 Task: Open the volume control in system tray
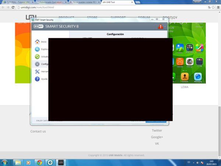pyautogui.click(x=198, y=163)
